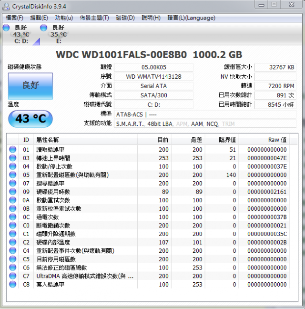Click the CrystalDiskInfo title bar app icon
Image resolution: width=305 pixels, height=309 pixels.
pos(6,6)
